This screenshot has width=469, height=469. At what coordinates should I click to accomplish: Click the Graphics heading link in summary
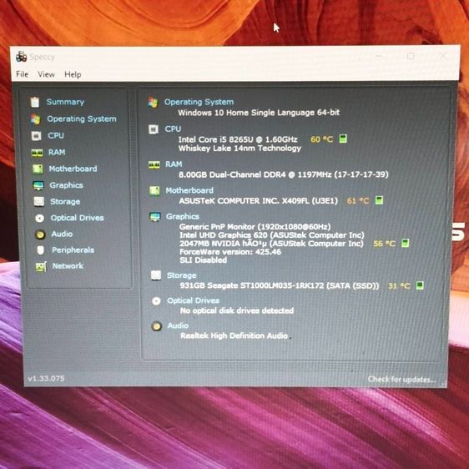click(183, 216)
